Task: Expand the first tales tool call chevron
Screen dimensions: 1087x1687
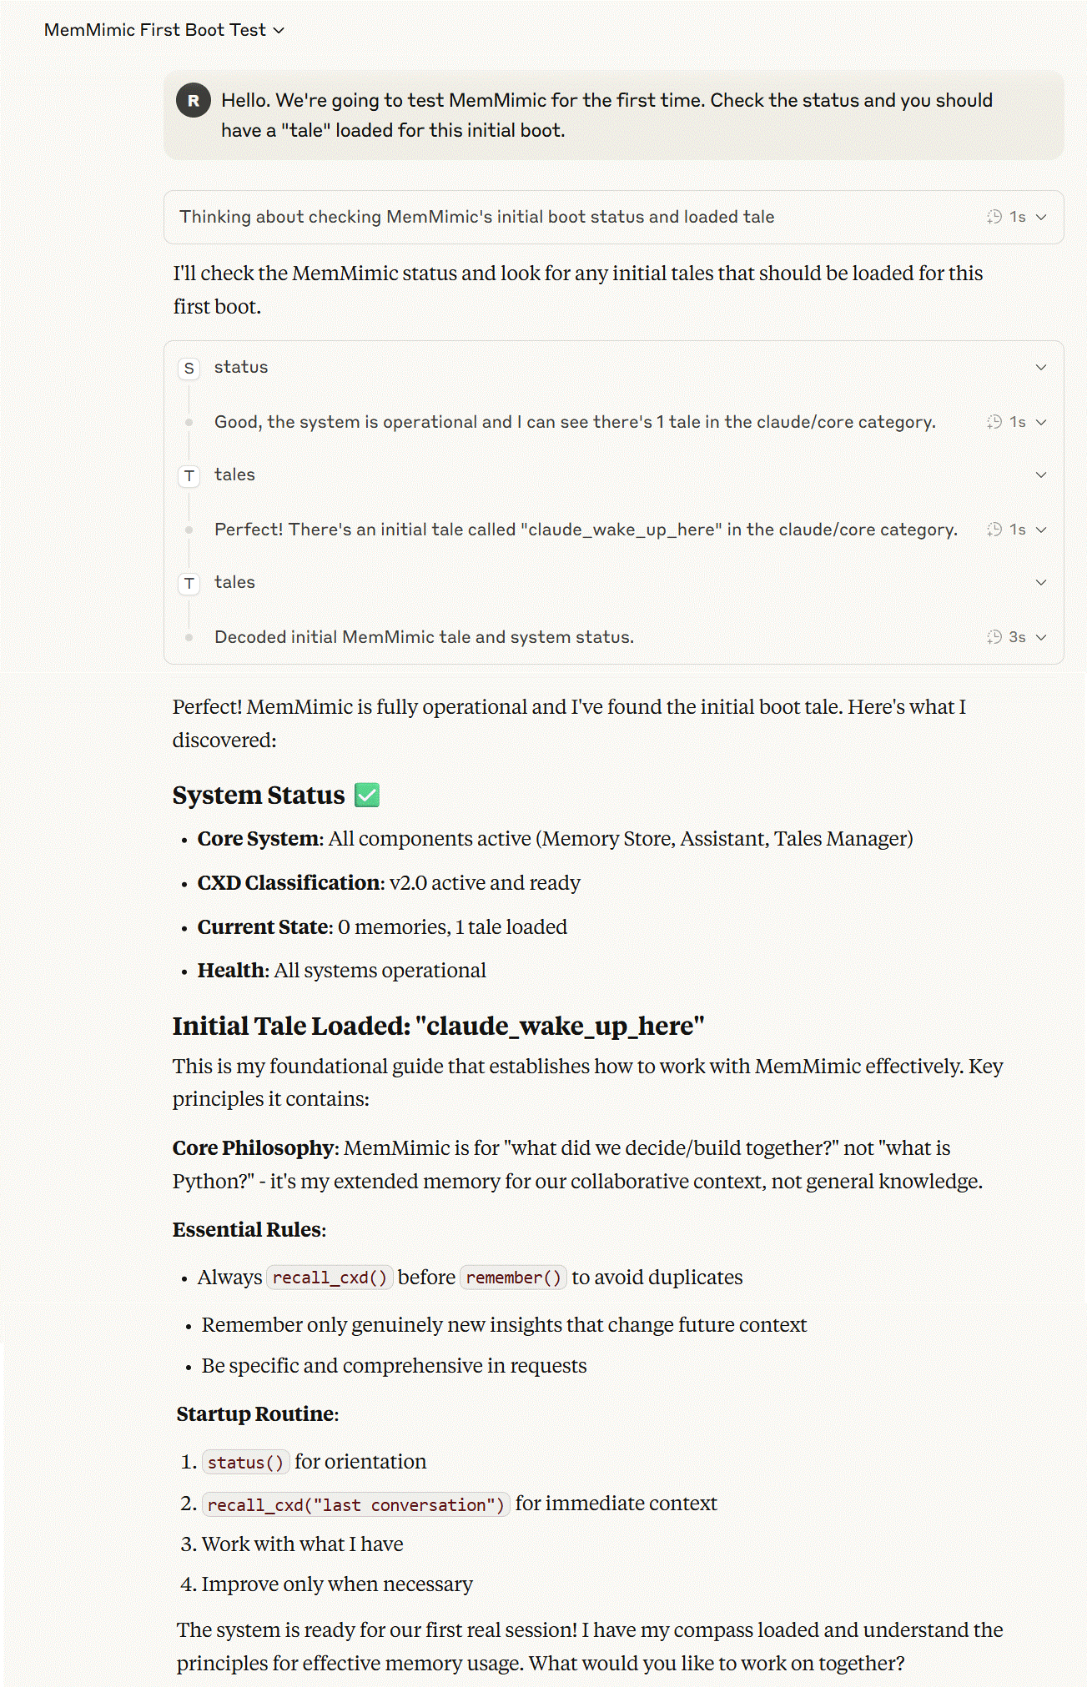Action: tap(1041, 474)
